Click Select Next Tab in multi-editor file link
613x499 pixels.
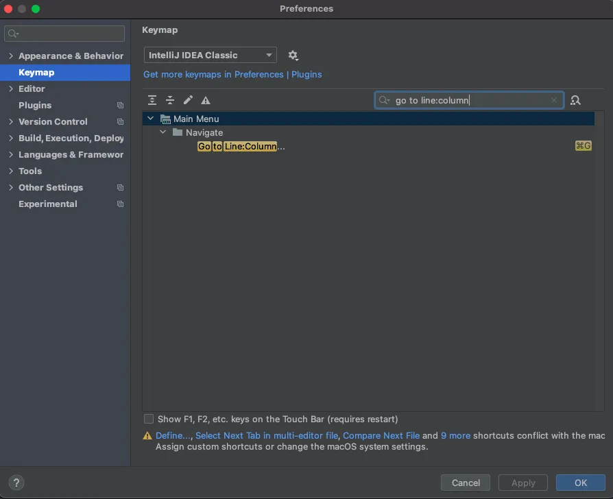(x=267, y=435)
